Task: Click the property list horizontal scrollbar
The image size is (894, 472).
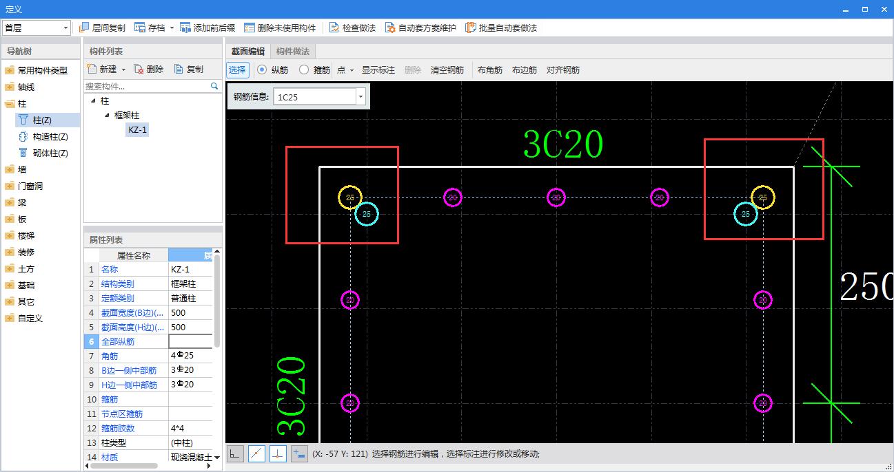Action: click(124, 466)
